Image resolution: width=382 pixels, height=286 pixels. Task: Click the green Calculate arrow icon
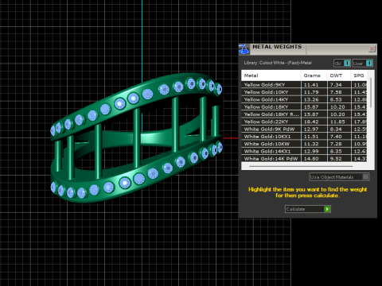tap(327, 209)
